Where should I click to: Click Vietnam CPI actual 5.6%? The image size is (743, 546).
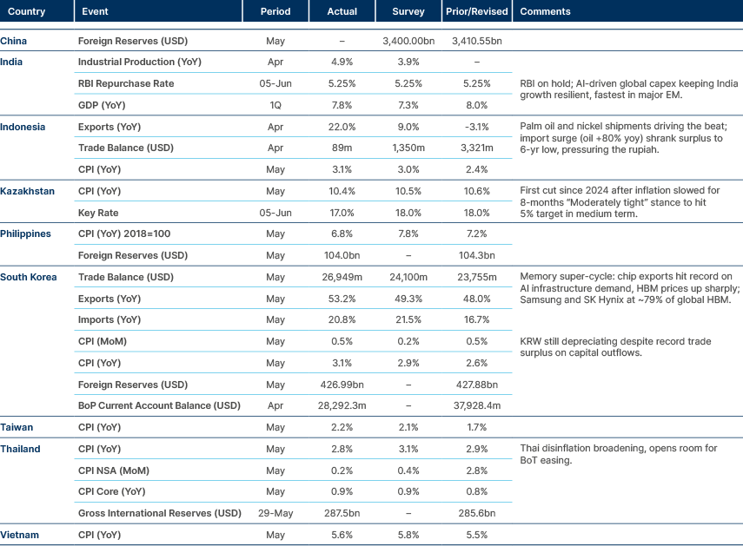coord(342,535)
